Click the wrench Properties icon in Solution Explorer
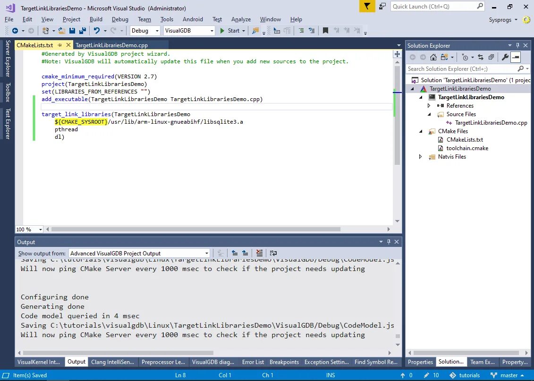534x381 pixels. (505, 57)
